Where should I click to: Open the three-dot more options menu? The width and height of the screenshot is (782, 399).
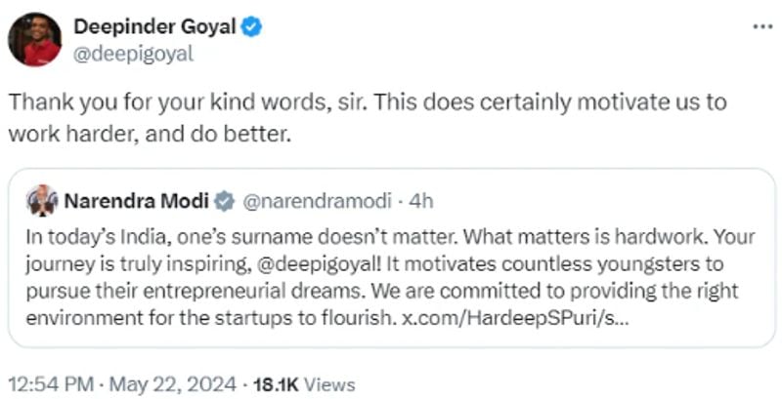(762, 27)
